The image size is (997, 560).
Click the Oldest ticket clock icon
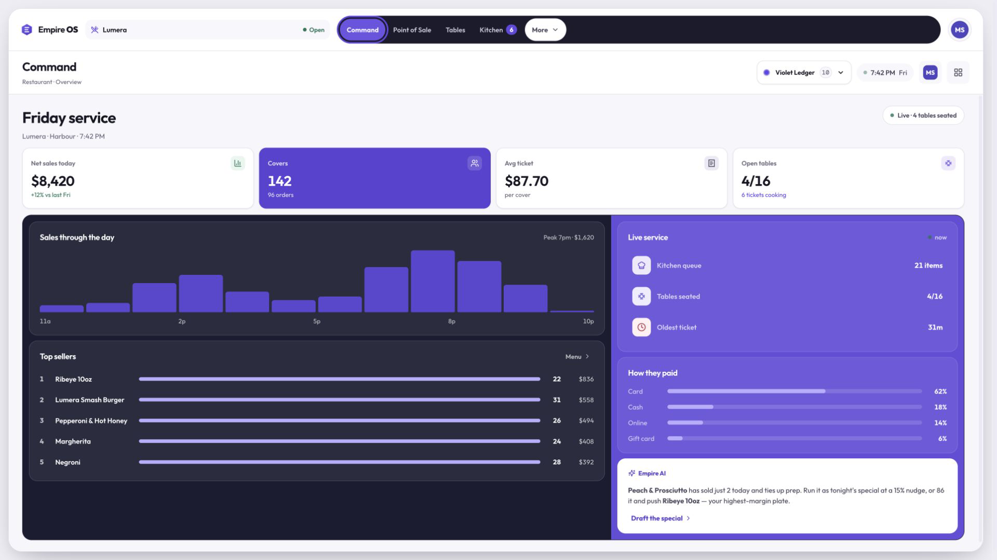click(641, 327)
